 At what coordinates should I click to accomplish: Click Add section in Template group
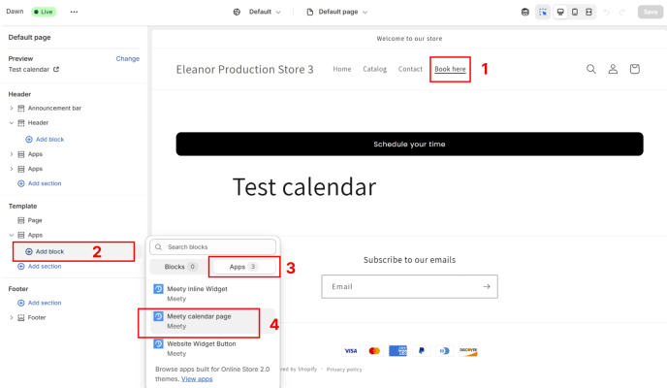coord(40,267)
